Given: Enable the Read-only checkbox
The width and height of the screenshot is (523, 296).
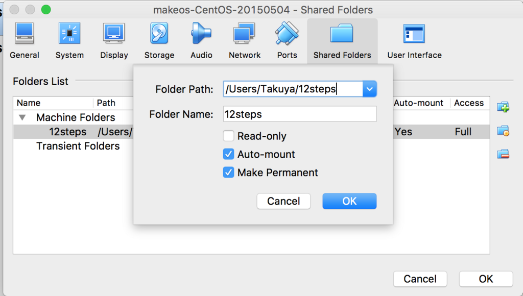Looking at the screenshot, I should tap(228, 136).
